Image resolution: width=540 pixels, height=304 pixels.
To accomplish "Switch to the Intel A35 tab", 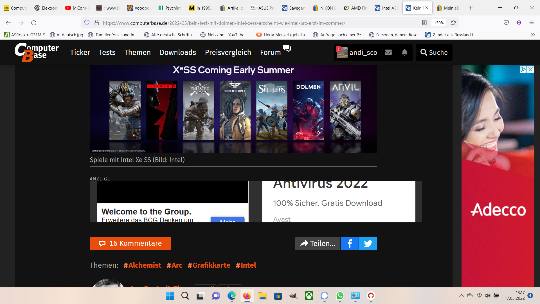I will [386, 8].
